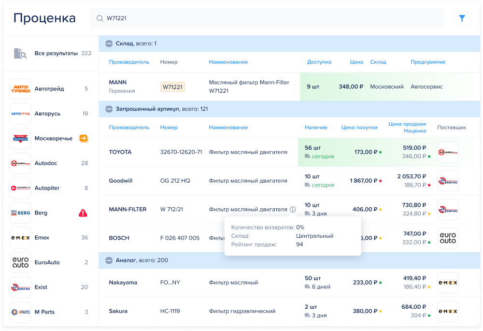Image resolution: width=483 pixels, height=331 pixels.
Task: Click the orange arrow icon next to Москворечье
Action: point(84,138)
